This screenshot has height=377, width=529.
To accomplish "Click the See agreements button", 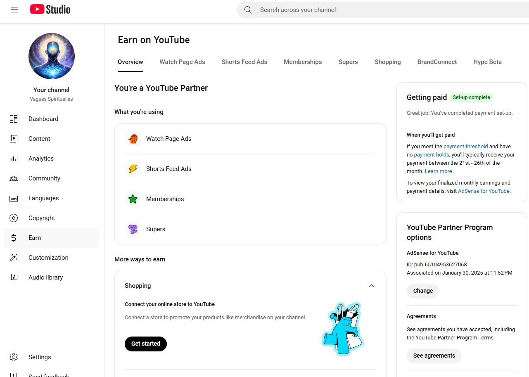I will coord(434,356).
